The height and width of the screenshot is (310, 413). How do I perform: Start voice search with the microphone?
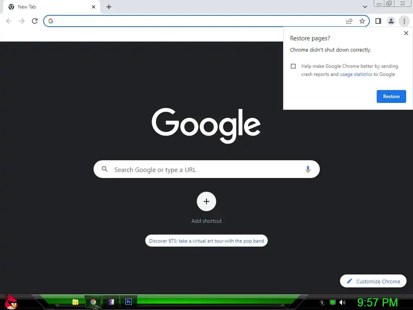click(x=308, y=169)
